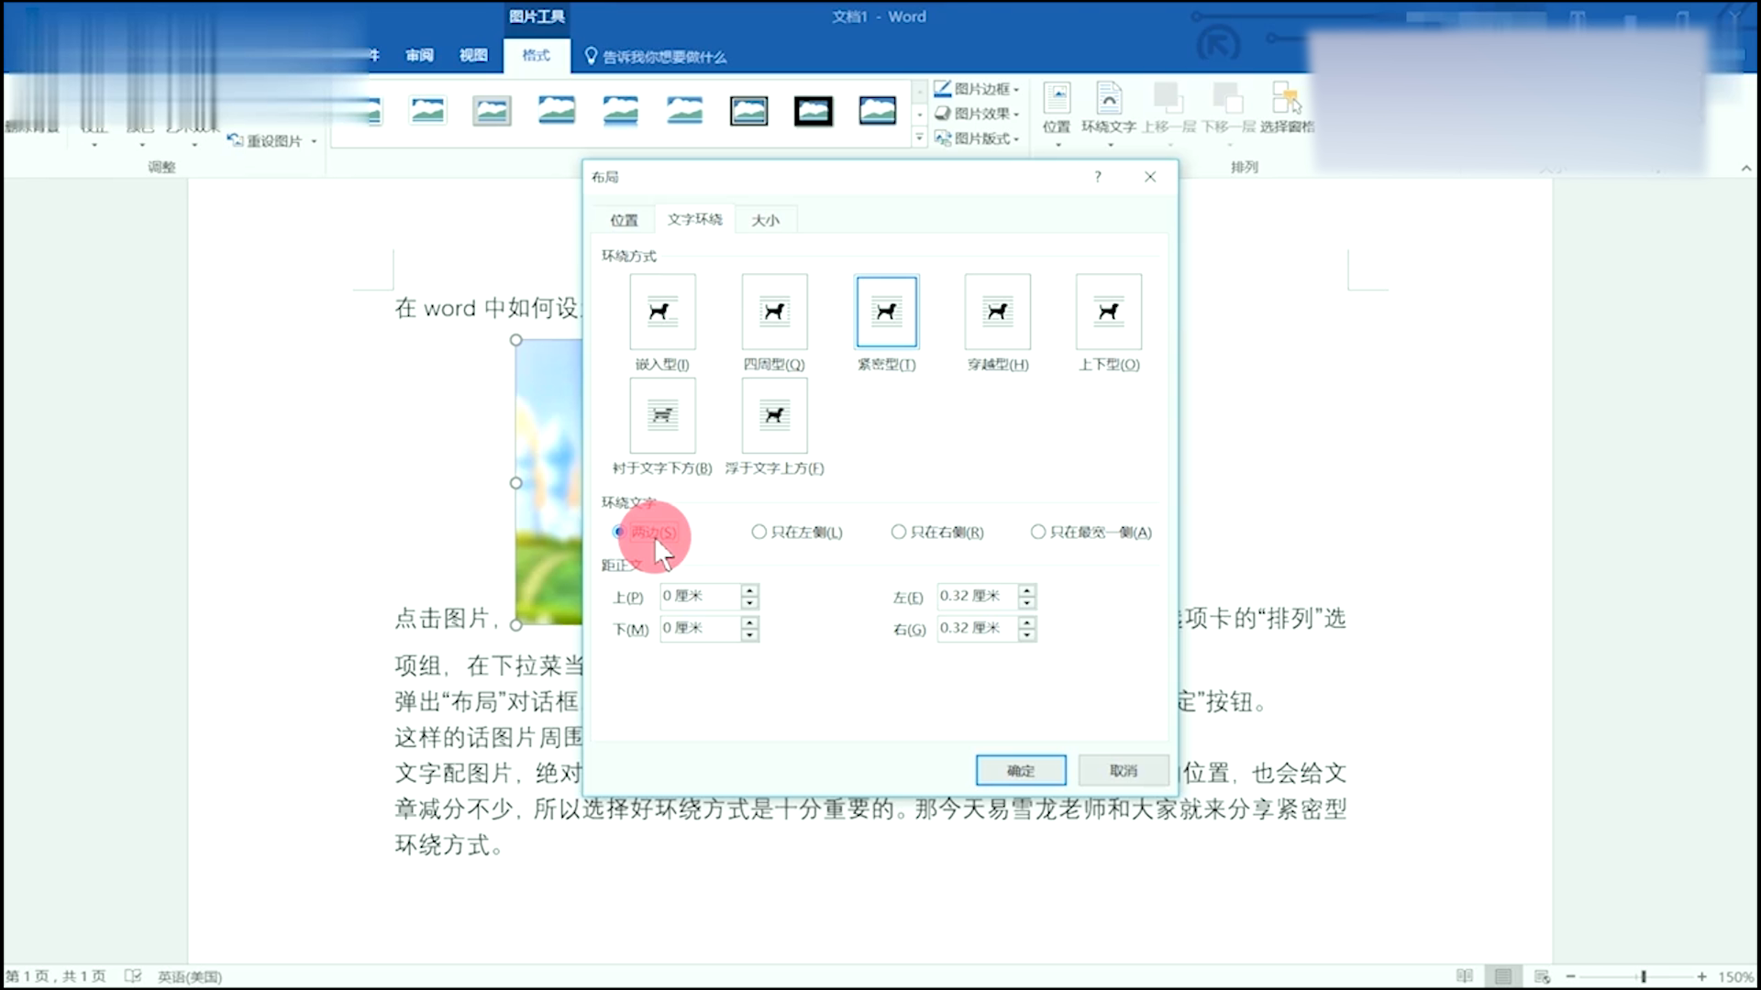1761x990 pixels.
Task: Select 衬于文字下方 behind-text icon
Action: [x=662, y=415]
